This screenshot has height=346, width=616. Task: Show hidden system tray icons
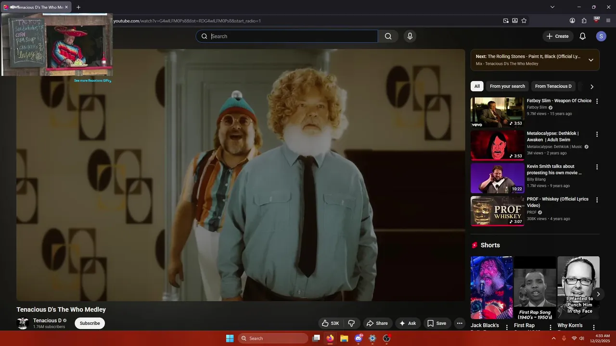click(x=553, y=338)
